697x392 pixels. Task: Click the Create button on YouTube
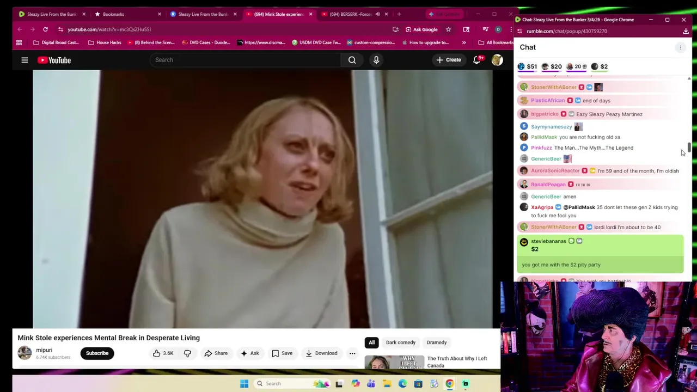[x=448, y=60]
